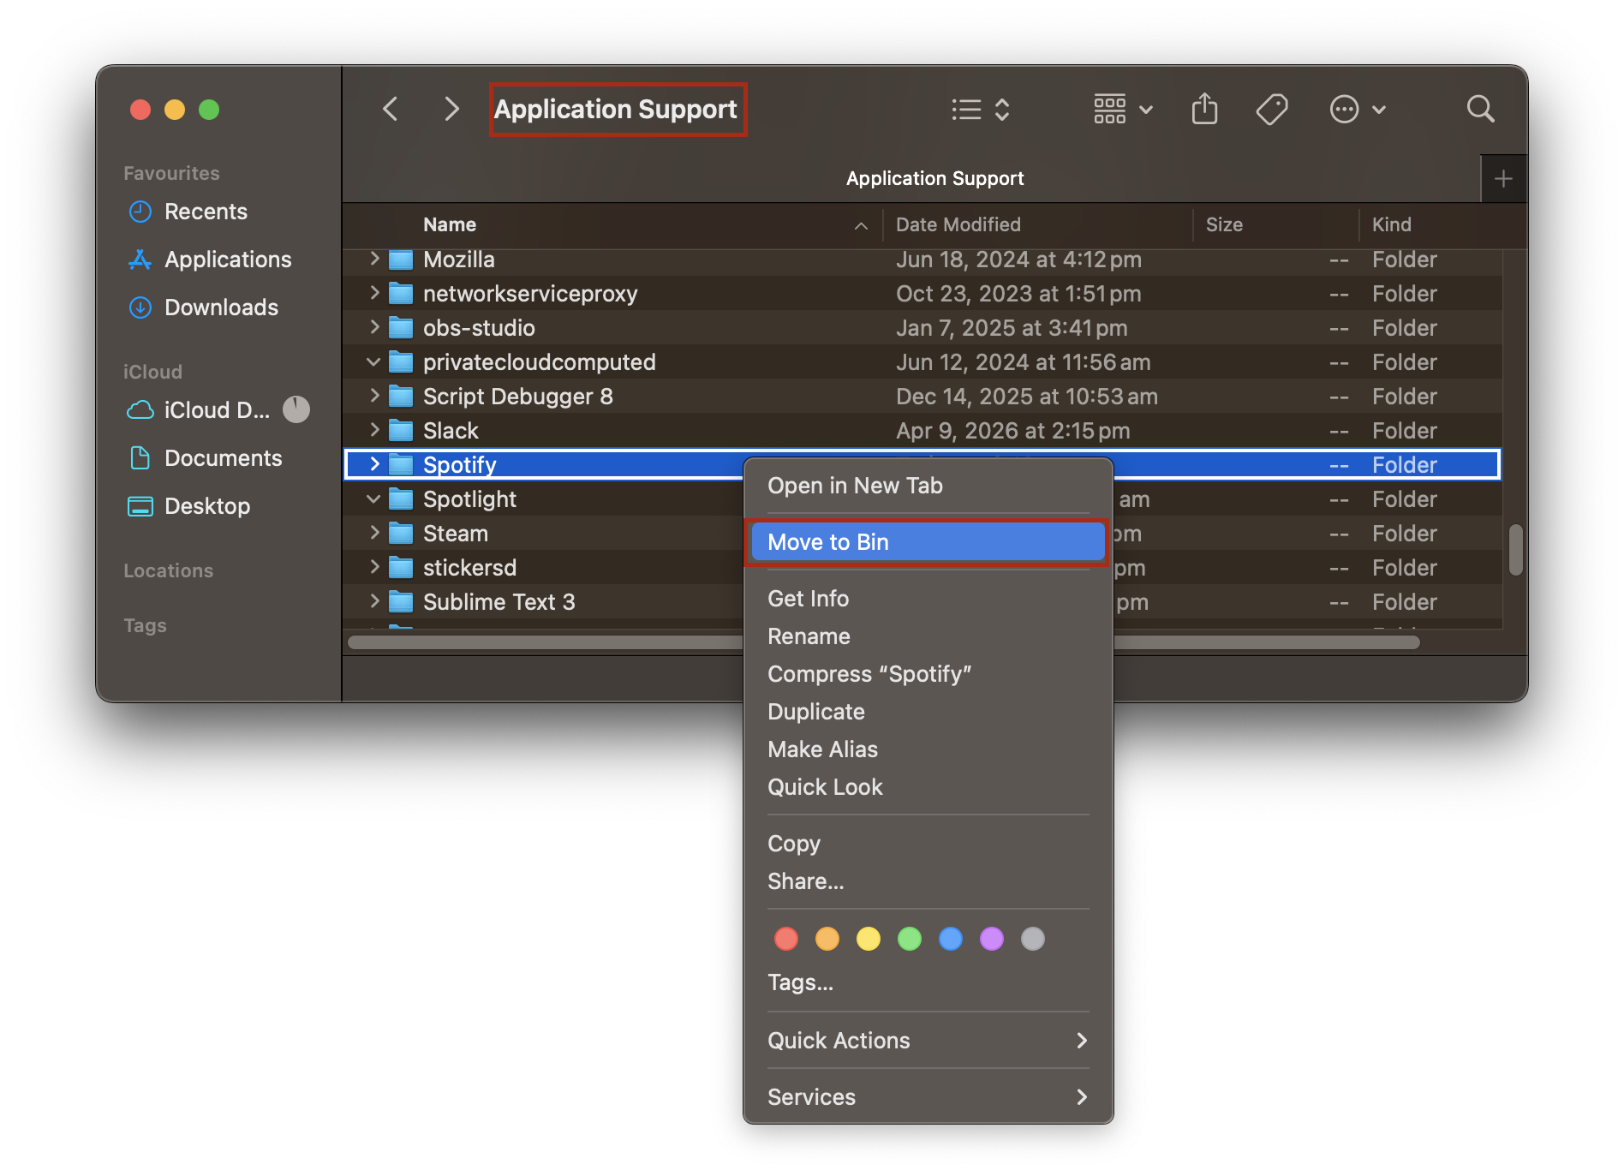Apply the red tag color
The width and height of the screenshot is (1624, 1170).
786,939
